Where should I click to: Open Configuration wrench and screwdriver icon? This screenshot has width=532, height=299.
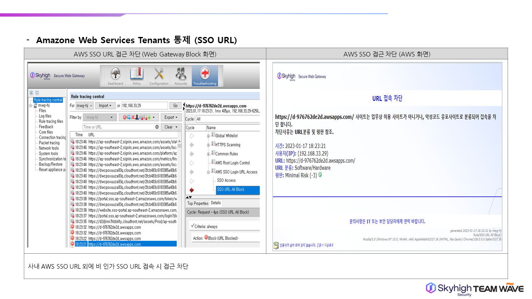click(159, 75)
